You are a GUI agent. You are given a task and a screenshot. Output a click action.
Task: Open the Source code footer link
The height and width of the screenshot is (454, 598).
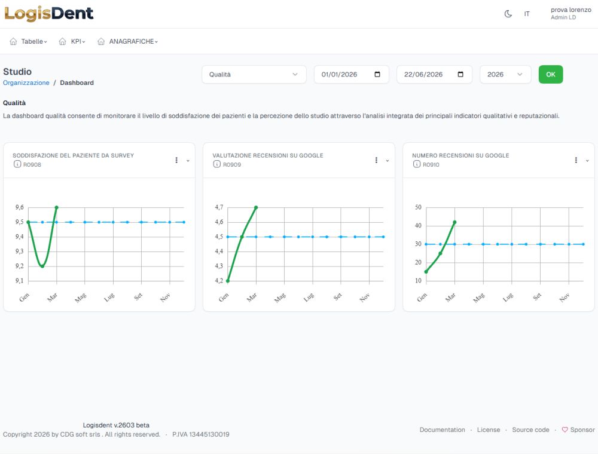point(530,430)
